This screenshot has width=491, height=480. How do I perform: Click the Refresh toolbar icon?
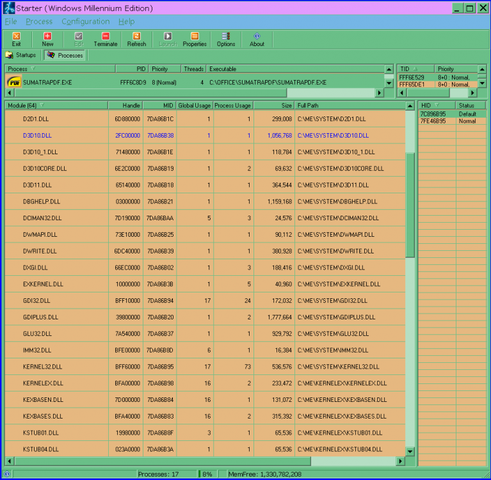[136, 39]
